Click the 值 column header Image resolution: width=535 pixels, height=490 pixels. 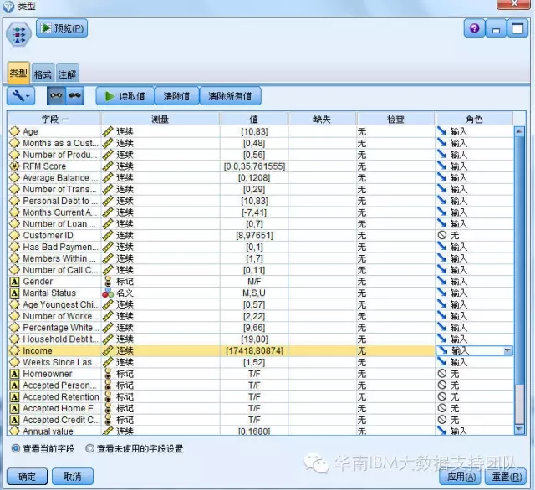point(254,119)
